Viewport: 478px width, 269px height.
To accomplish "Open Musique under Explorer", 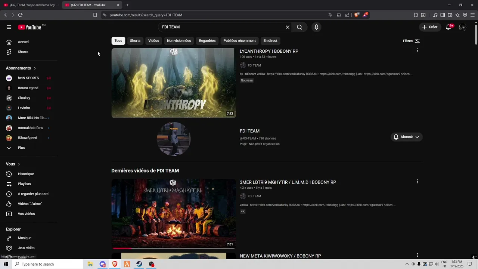I will 29,238.
